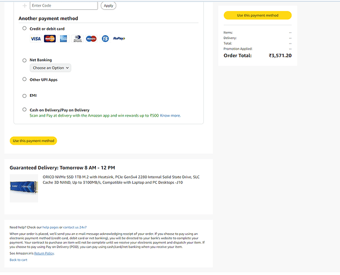
Task: Open Know more link for rewards
Action: (x=170, y=116)
